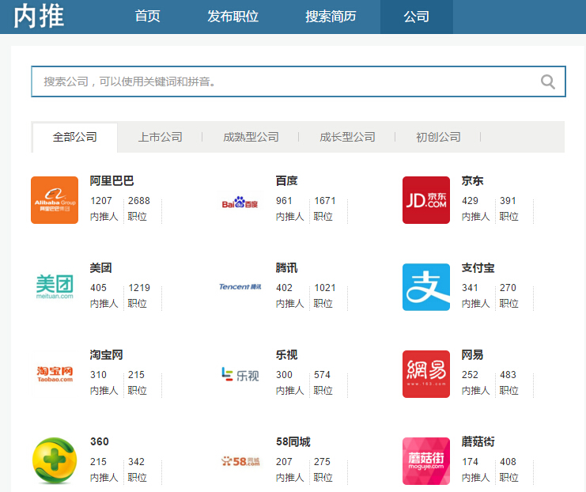Go to 首页 in navigation bar
Image resolution: width=586 pixels, height=492 pixels.
148,17
